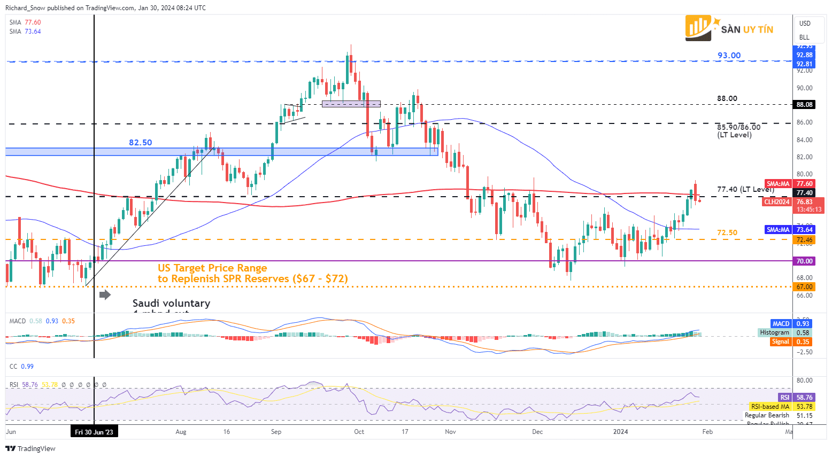Click the RSI-based MA 53.78 tag

click(x=782, y=407)
